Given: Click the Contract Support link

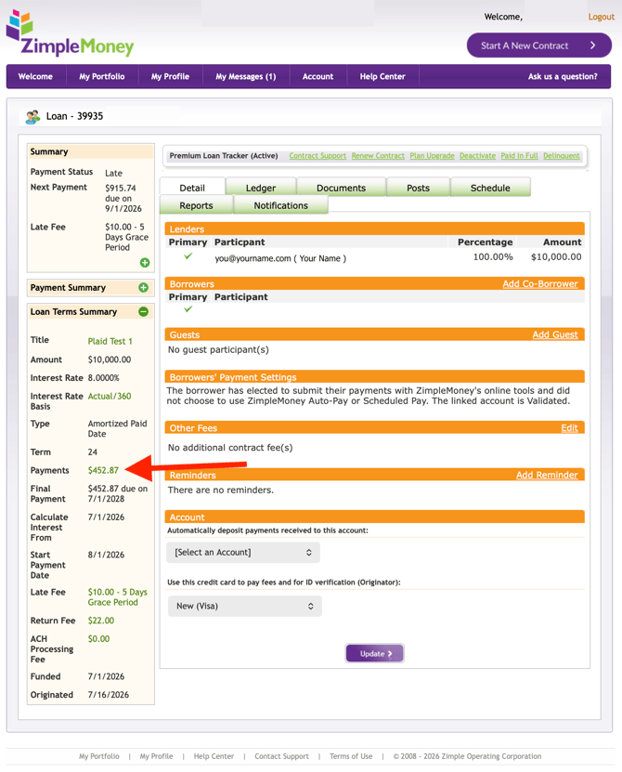Looking at the screenshot, I should [x=317, y=155].
